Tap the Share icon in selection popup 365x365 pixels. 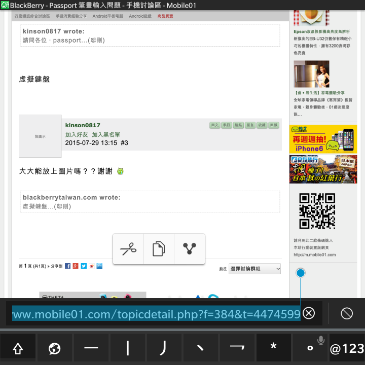coord(190,249)
